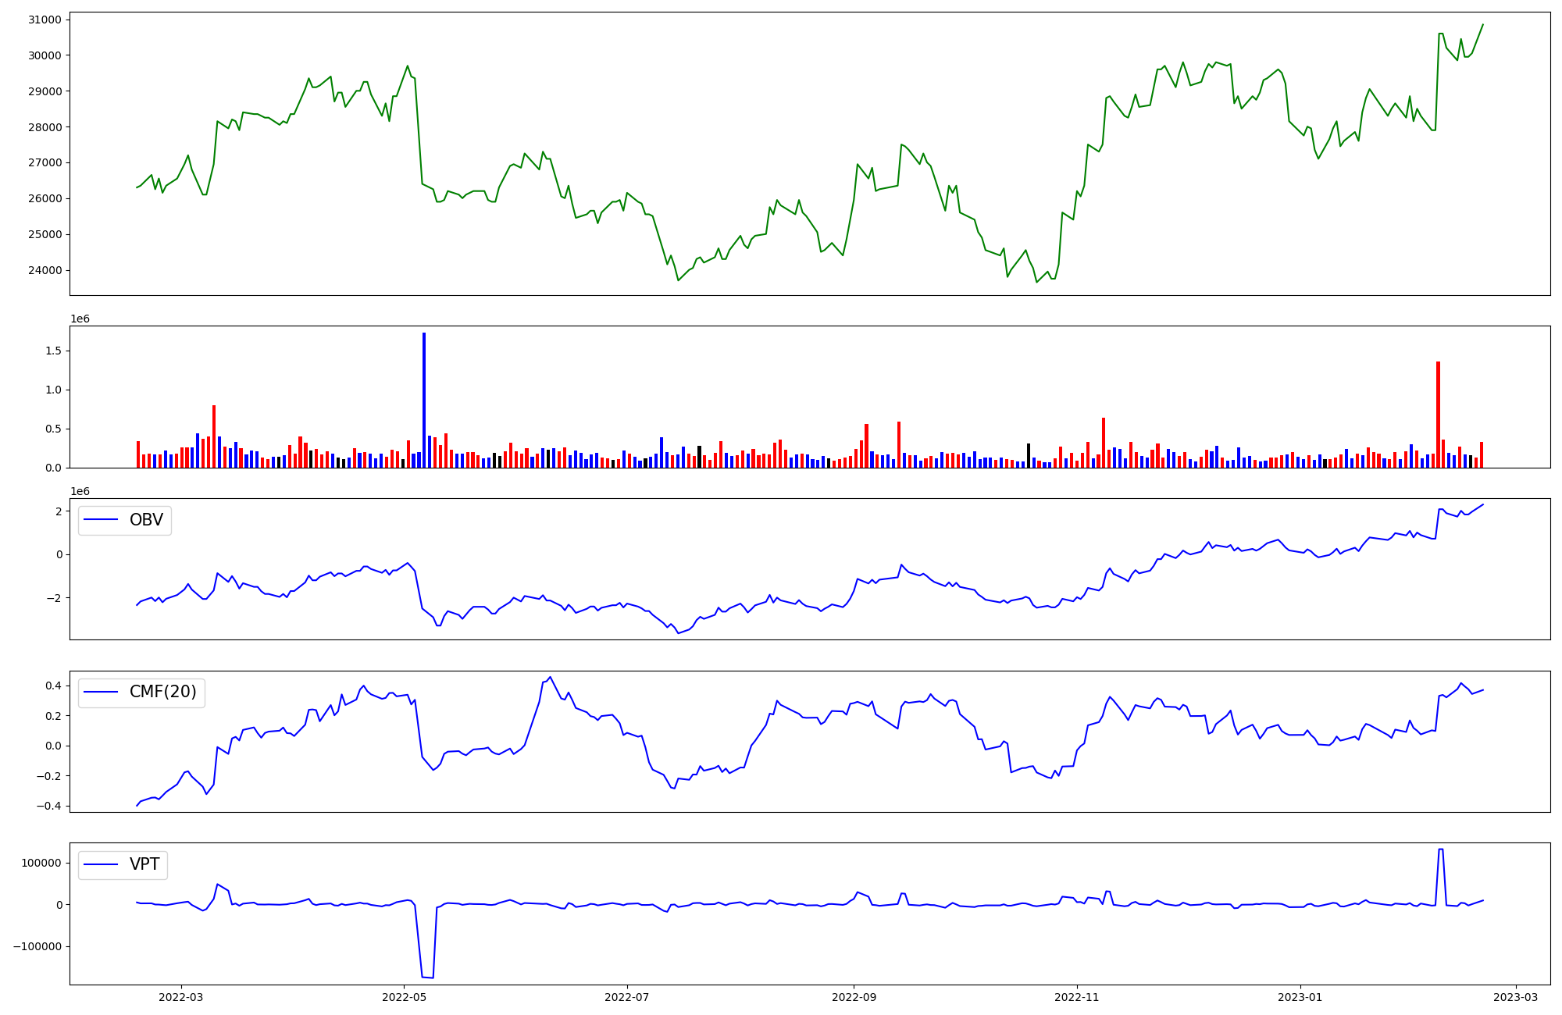
Task: Click the tallest blue volume bar
Action: click(424, 400)
